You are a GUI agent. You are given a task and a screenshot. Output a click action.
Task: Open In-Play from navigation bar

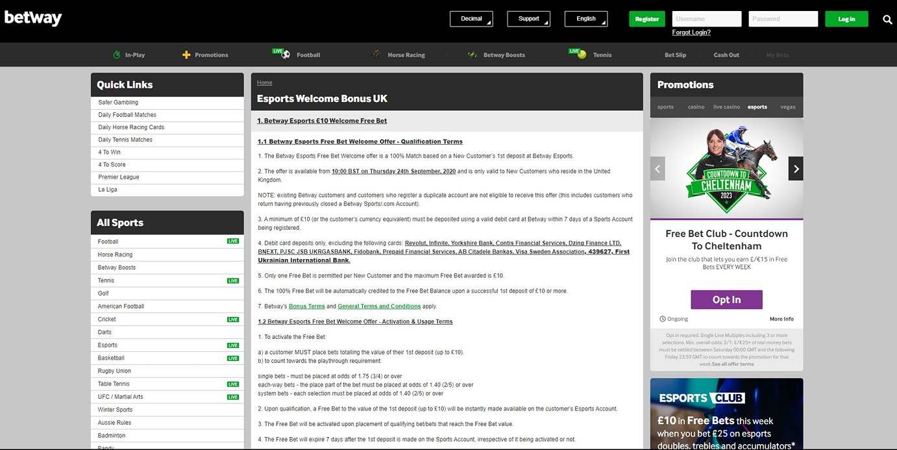pos(135,55)
